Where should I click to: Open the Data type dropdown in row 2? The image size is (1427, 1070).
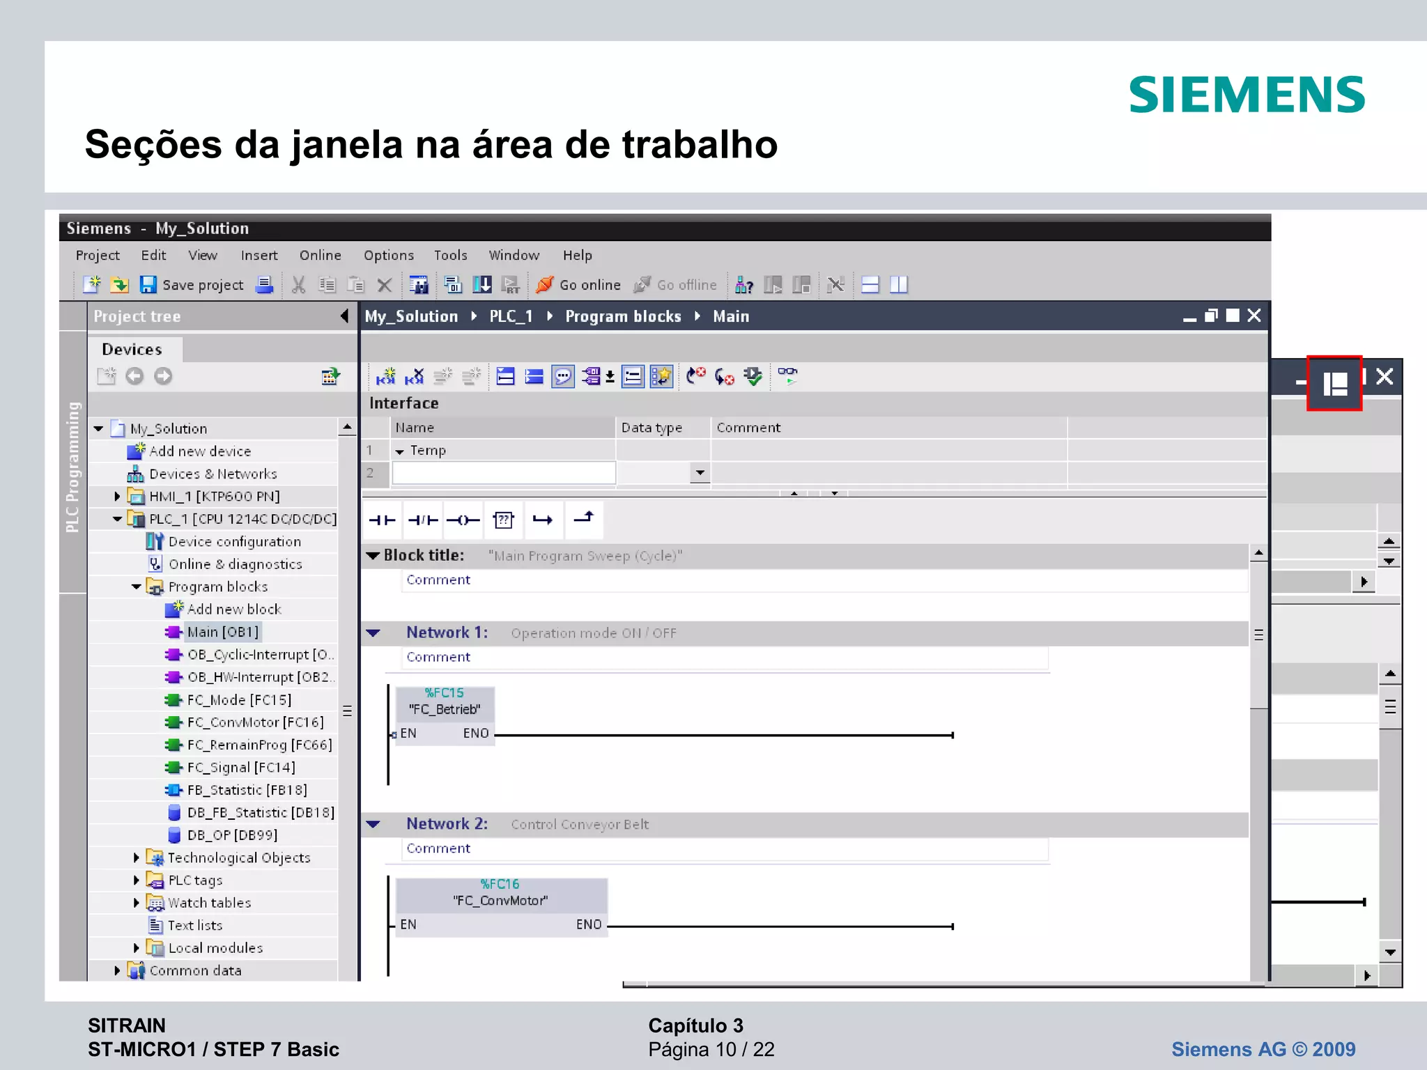pyautogui.click(x=700, y=473)
